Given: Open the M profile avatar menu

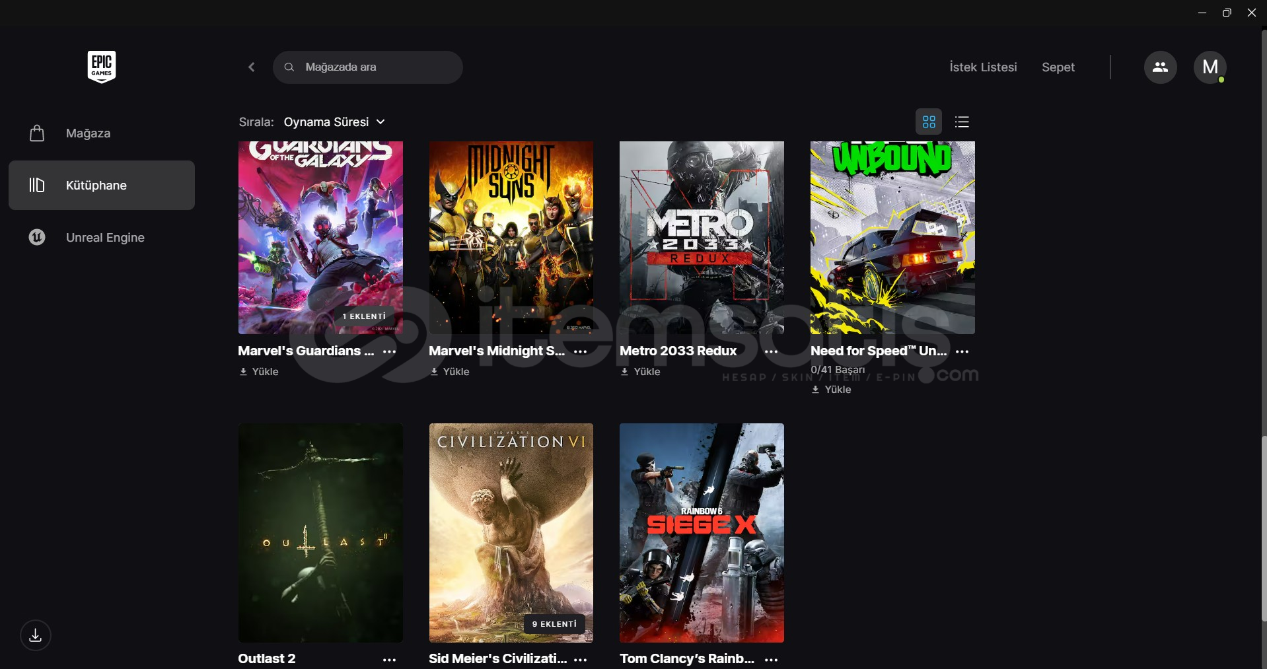Looking at the screenshot, I should [1210, 67].
